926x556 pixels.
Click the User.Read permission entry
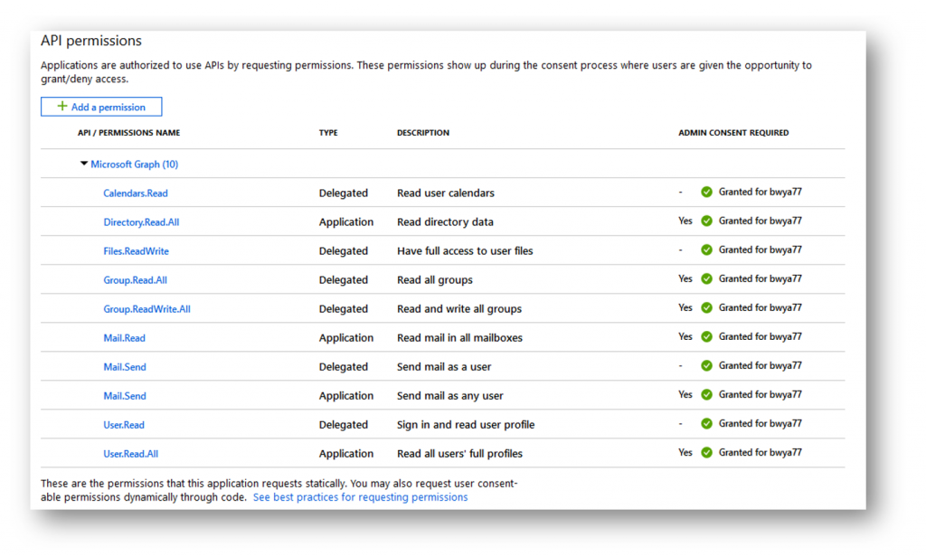123,424
